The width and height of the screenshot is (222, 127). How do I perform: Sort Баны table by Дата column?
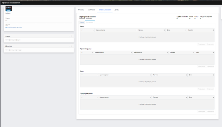176,30
